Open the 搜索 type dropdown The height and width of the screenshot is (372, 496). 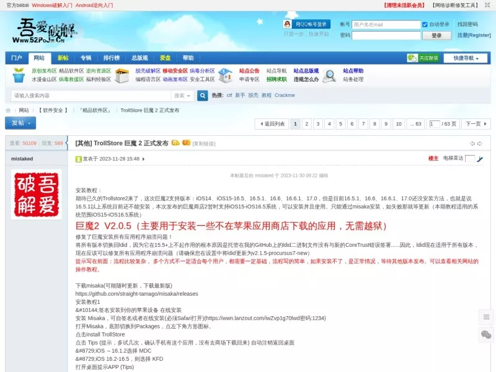coord(182,95)
